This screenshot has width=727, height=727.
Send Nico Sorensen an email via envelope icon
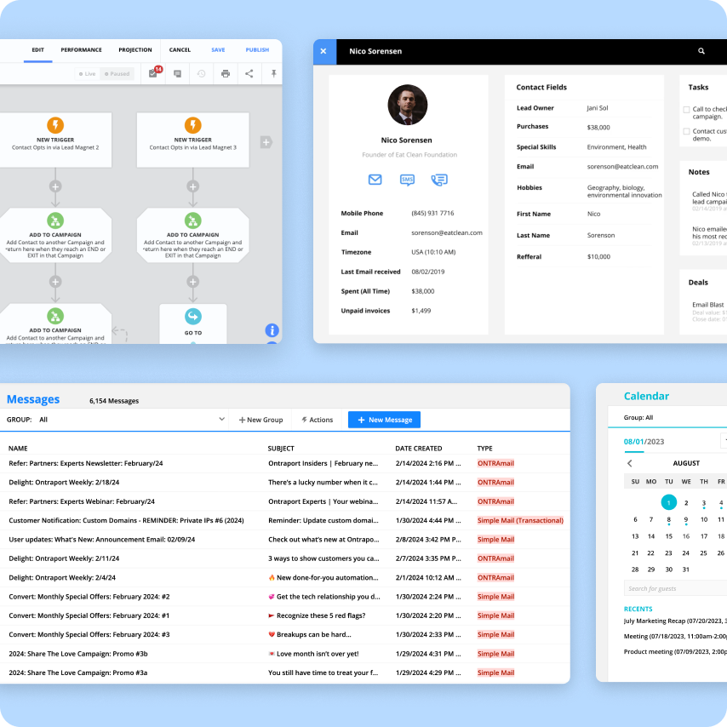point(375,180)
